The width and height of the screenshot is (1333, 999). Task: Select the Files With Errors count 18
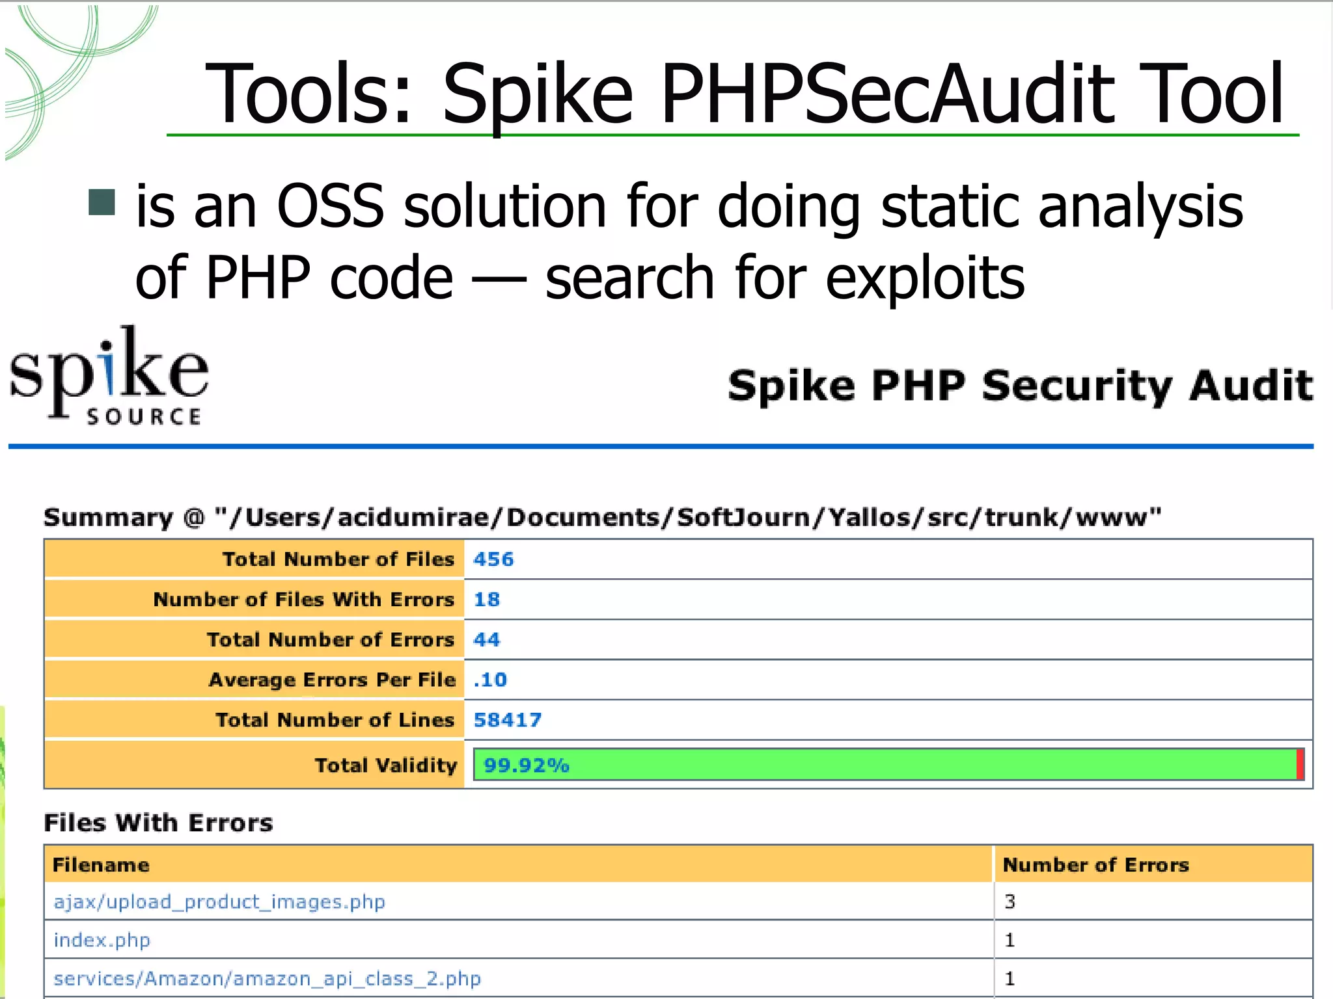point(487,600)
